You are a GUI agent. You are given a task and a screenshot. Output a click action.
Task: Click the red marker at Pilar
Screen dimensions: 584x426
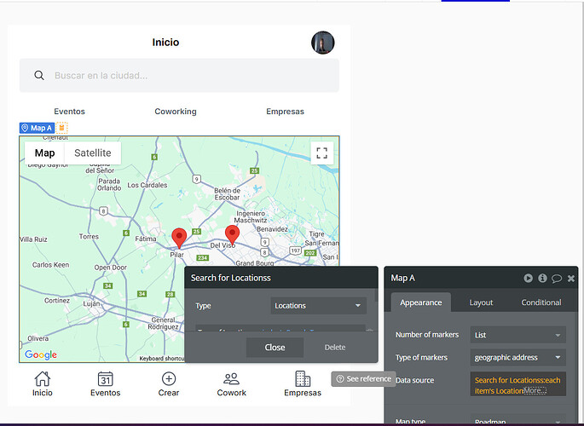tap(179, 238)
